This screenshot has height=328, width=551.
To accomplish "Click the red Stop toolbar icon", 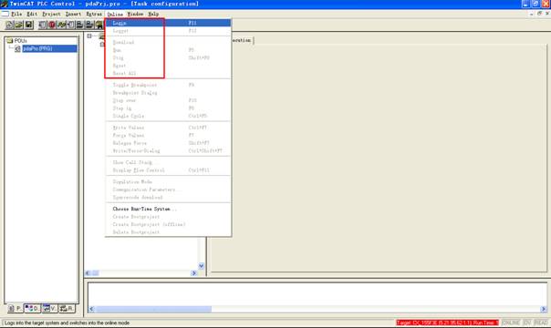I will (52, 25).
